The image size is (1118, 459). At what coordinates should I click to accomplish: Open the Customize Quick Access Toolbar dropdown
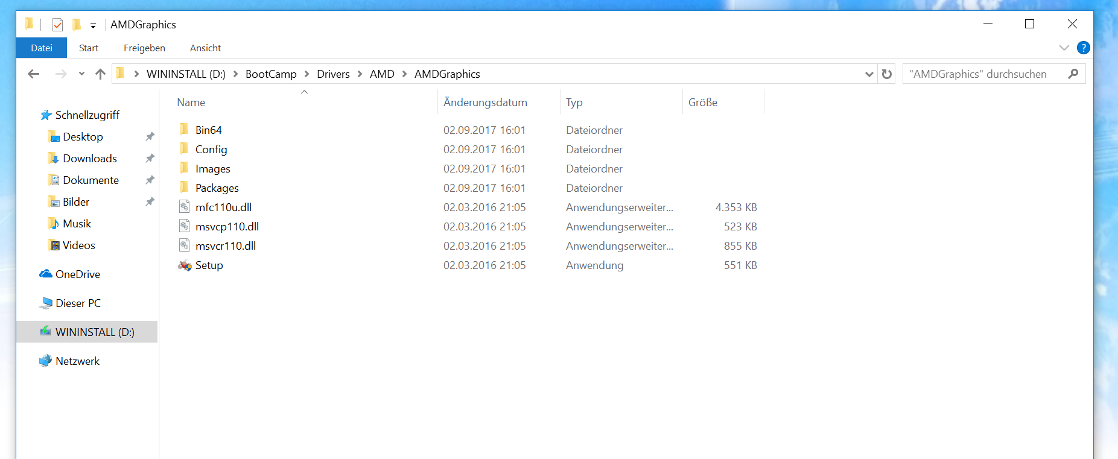[x=93, y=25]
